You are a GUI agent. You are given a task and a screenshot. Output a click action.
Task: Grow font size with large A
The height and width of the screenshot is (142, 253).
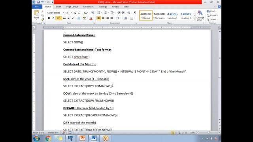pyautogui.click(x=75, y=13)
